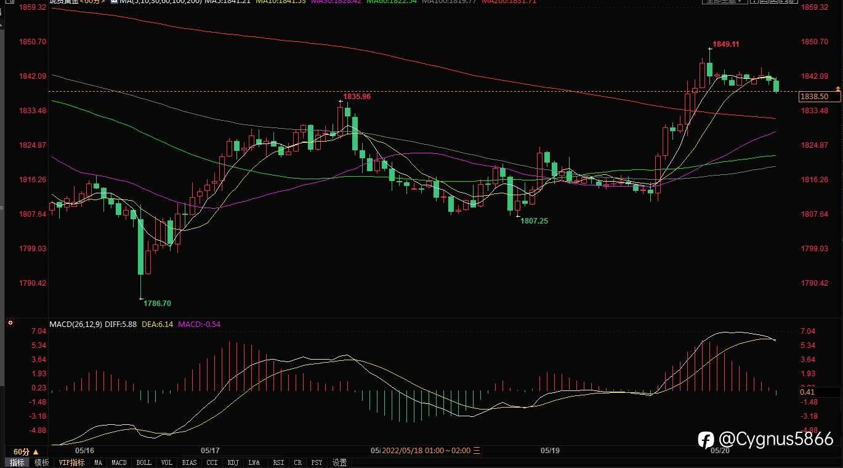Viewport: 843px width, 468px height.
Task: Open the VIP指标 tab
Action: click(71, 462)
